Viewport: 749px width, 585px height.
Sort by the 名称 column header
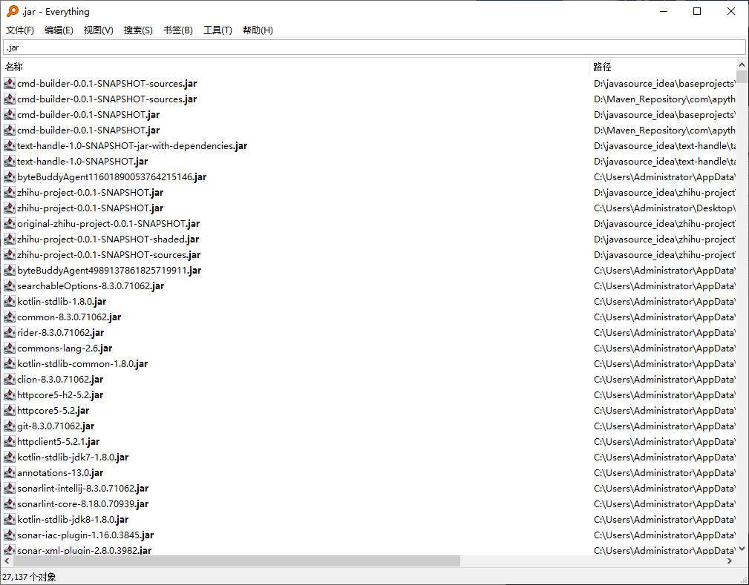point(295,67)
